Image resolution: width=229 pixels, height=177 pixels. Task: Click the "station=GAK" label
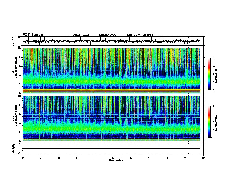pyautogui.click(x=108, y=35)
